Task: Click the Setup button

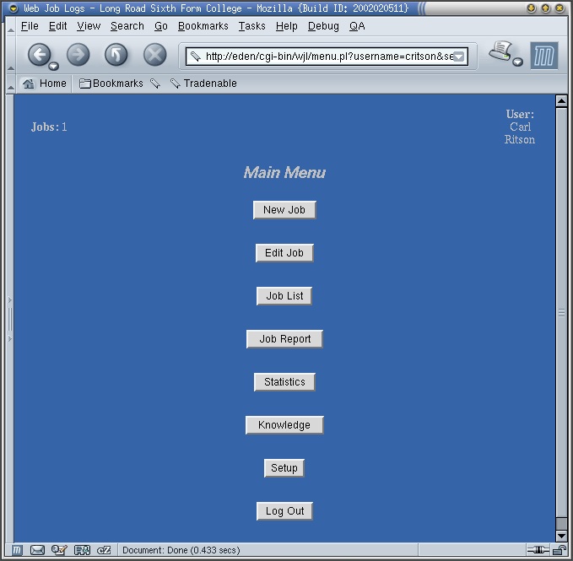Action: click(x=284, y=468)
